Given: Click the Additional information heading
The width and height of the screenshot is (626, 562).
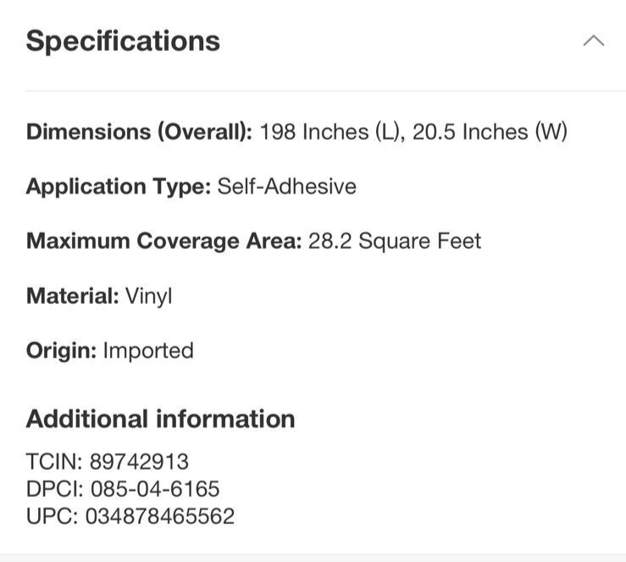Looking at the screenshot, I should 160,419.
